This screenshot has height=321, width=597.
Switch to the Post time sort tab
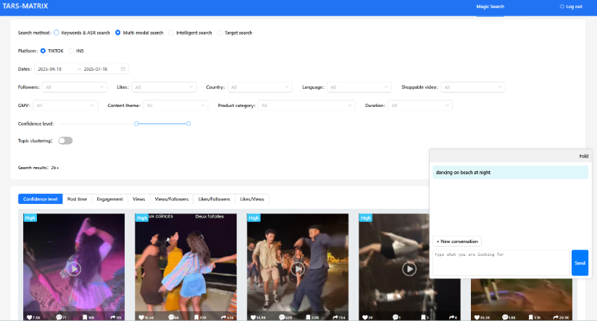click(x=77, y=199)
